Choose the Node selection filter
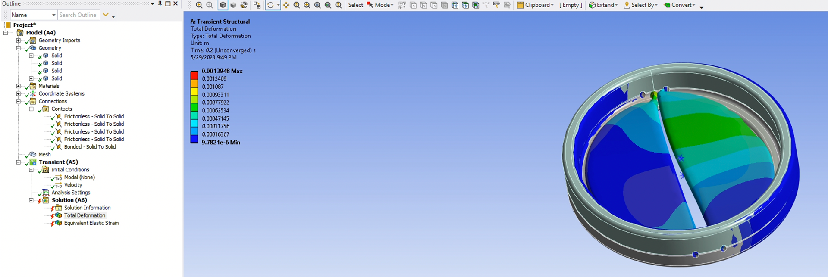Viewport: 828px width, 277px height. click(x=455, y=5)
